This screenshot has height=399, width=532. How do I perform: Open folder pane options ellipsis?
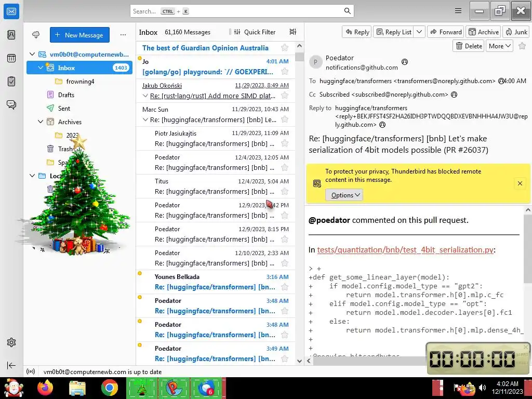tap(123, 35)
